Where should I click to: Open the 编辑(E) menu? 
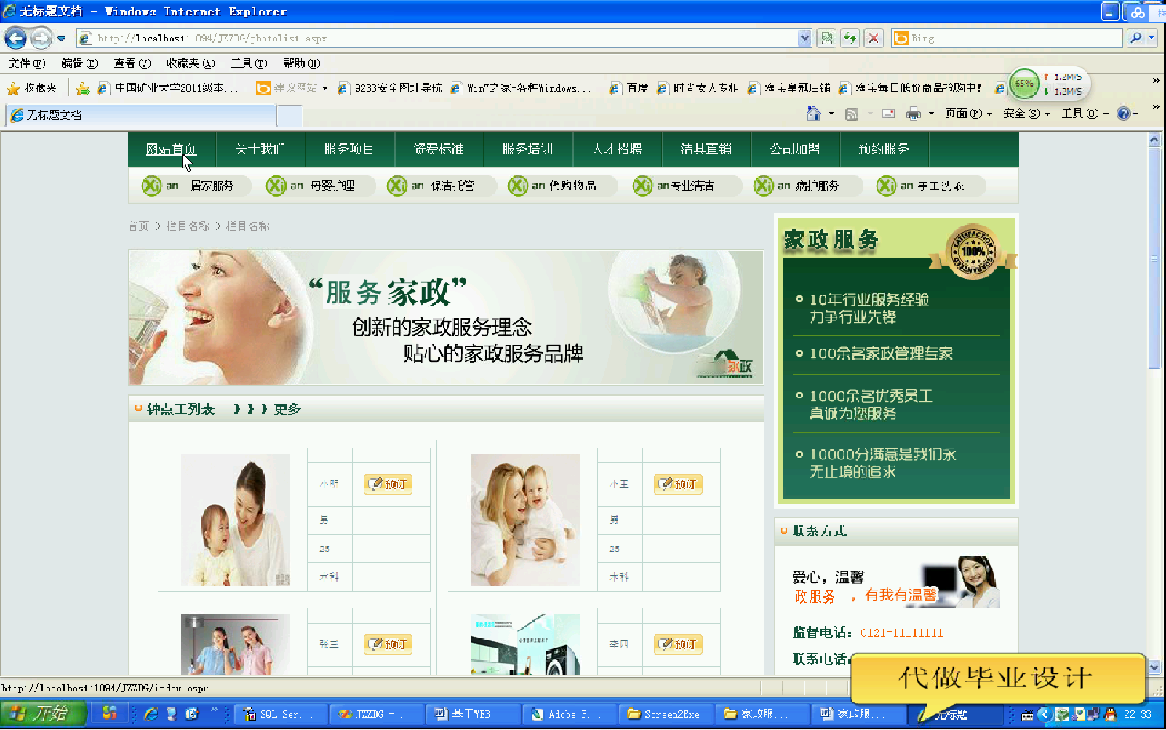[80, 64]
